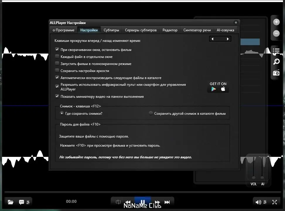The height and width of the screenshot is (211, 285).
Task: Click the 'GET IT ON' label
Action: click(218, 84)
